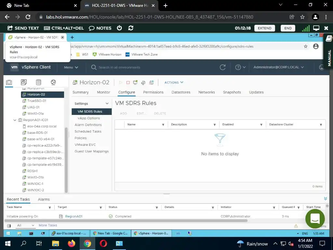The width and height of the screenshot is (333, 250).
Task: Open the Enabled column filter
Action: click(261, 125)
